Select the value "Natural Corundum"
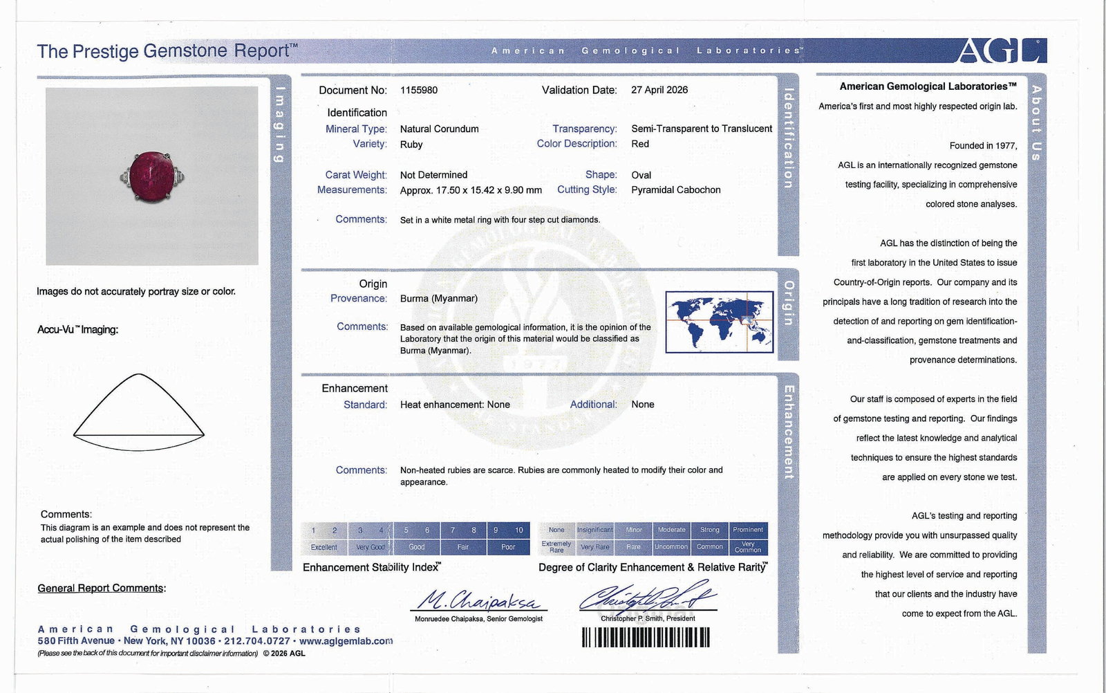 click(x=440, y=129)
